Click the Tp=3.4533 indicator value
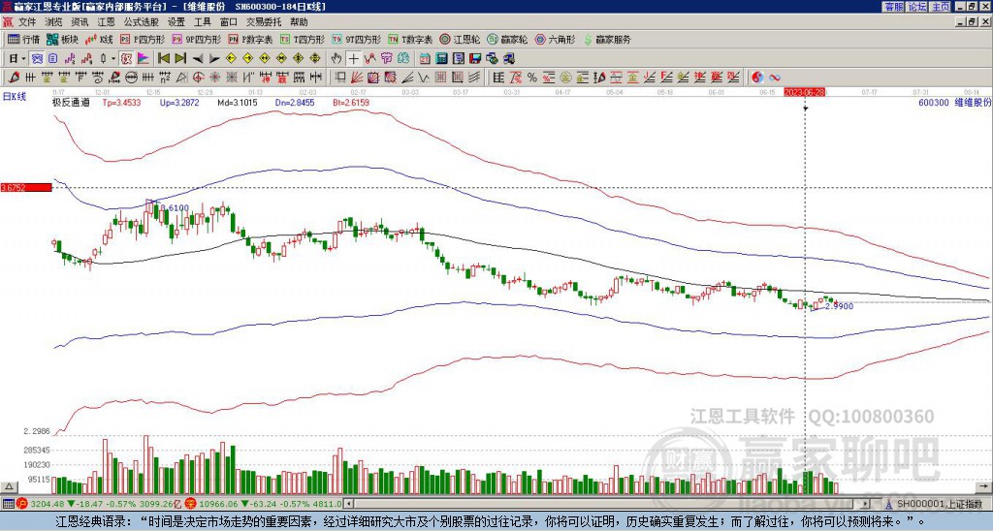 tap(120, 102)
